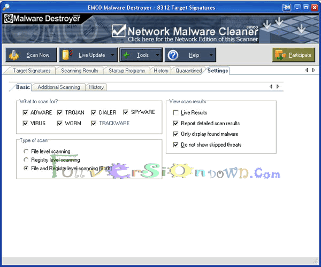Uncheck the DIALER checkbox
This screenshot has height=267, width=321.
tap(94, 112)
